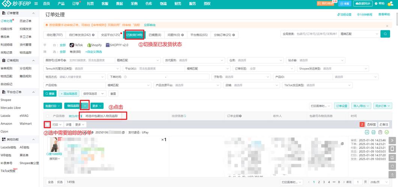This screenshot has height=187, width=398.
Task: Click the 标签 tag button
Action: pos(371,125)
